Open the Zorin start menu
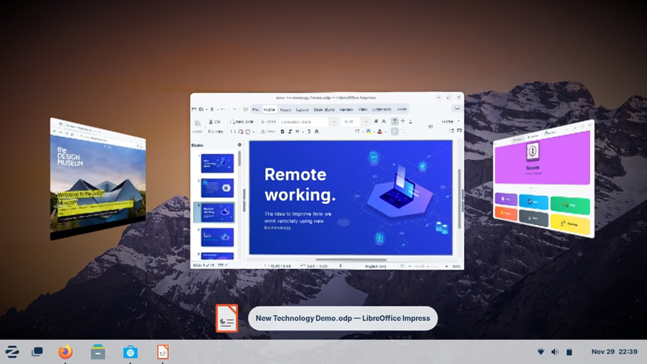The width and height of the screenshot is (647, 364). (x=12, y=352)
